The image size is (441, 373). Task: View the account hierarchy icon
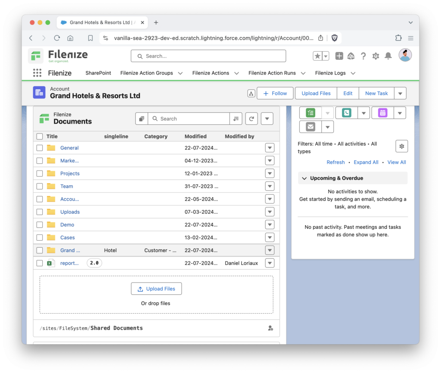(251, 93)
